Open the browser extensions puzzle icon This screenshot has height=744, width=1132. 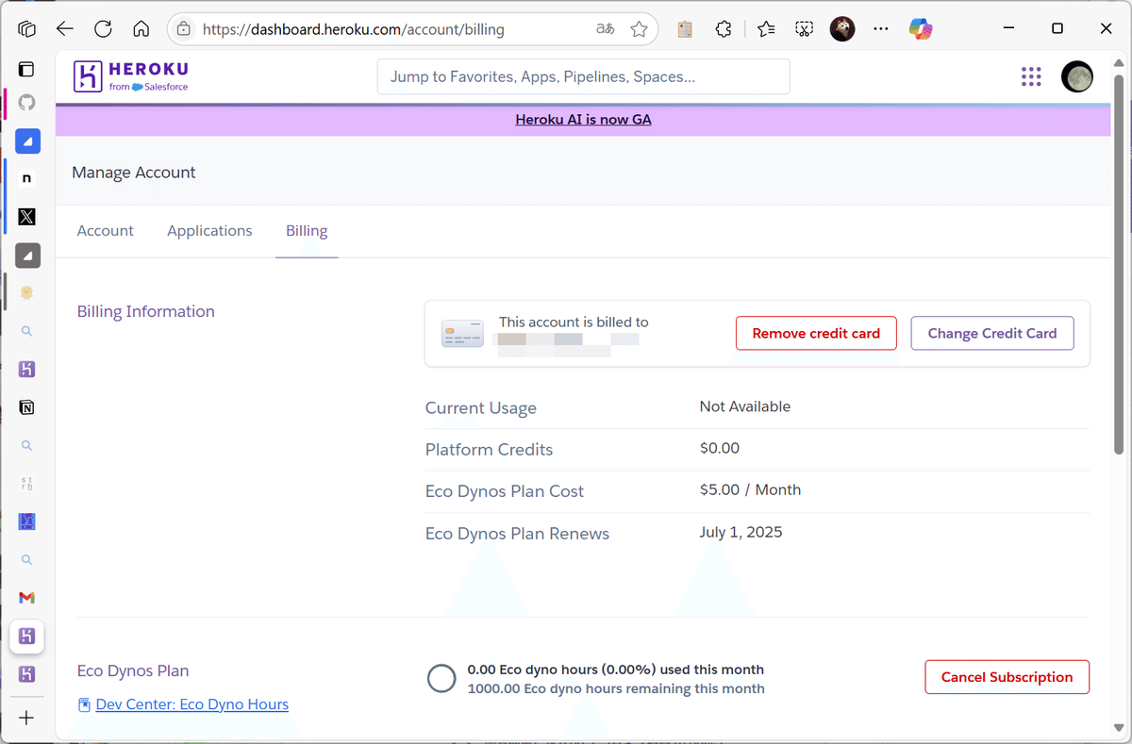click(x=724, y=29)
